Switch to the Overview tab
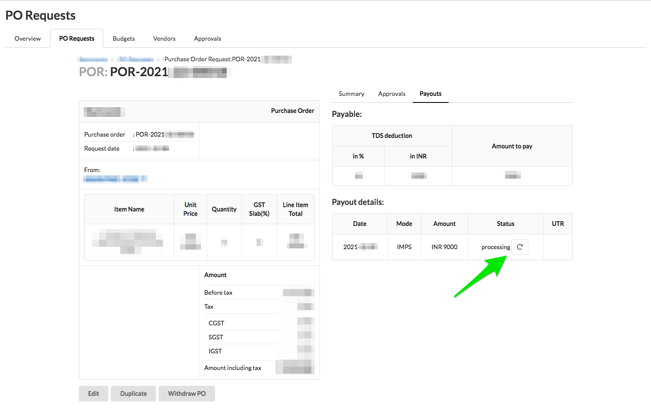The image size is (651, 409). click(x=27, y=39)
